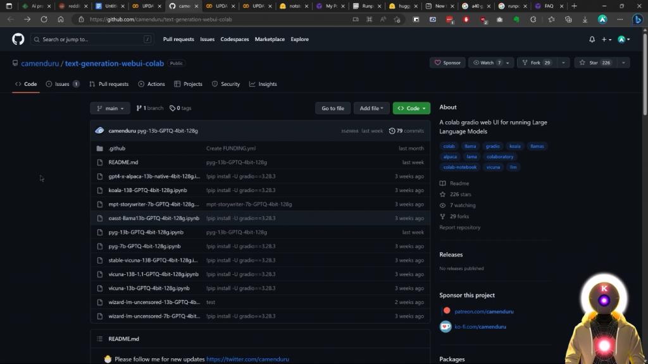Click the page vertical scrollbar
Screen dimensions: 648x364
pos(645,75)
